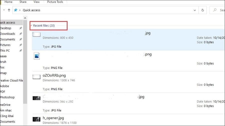Open the Adobe folder
The image size is (225, 126).
[4, 86]
